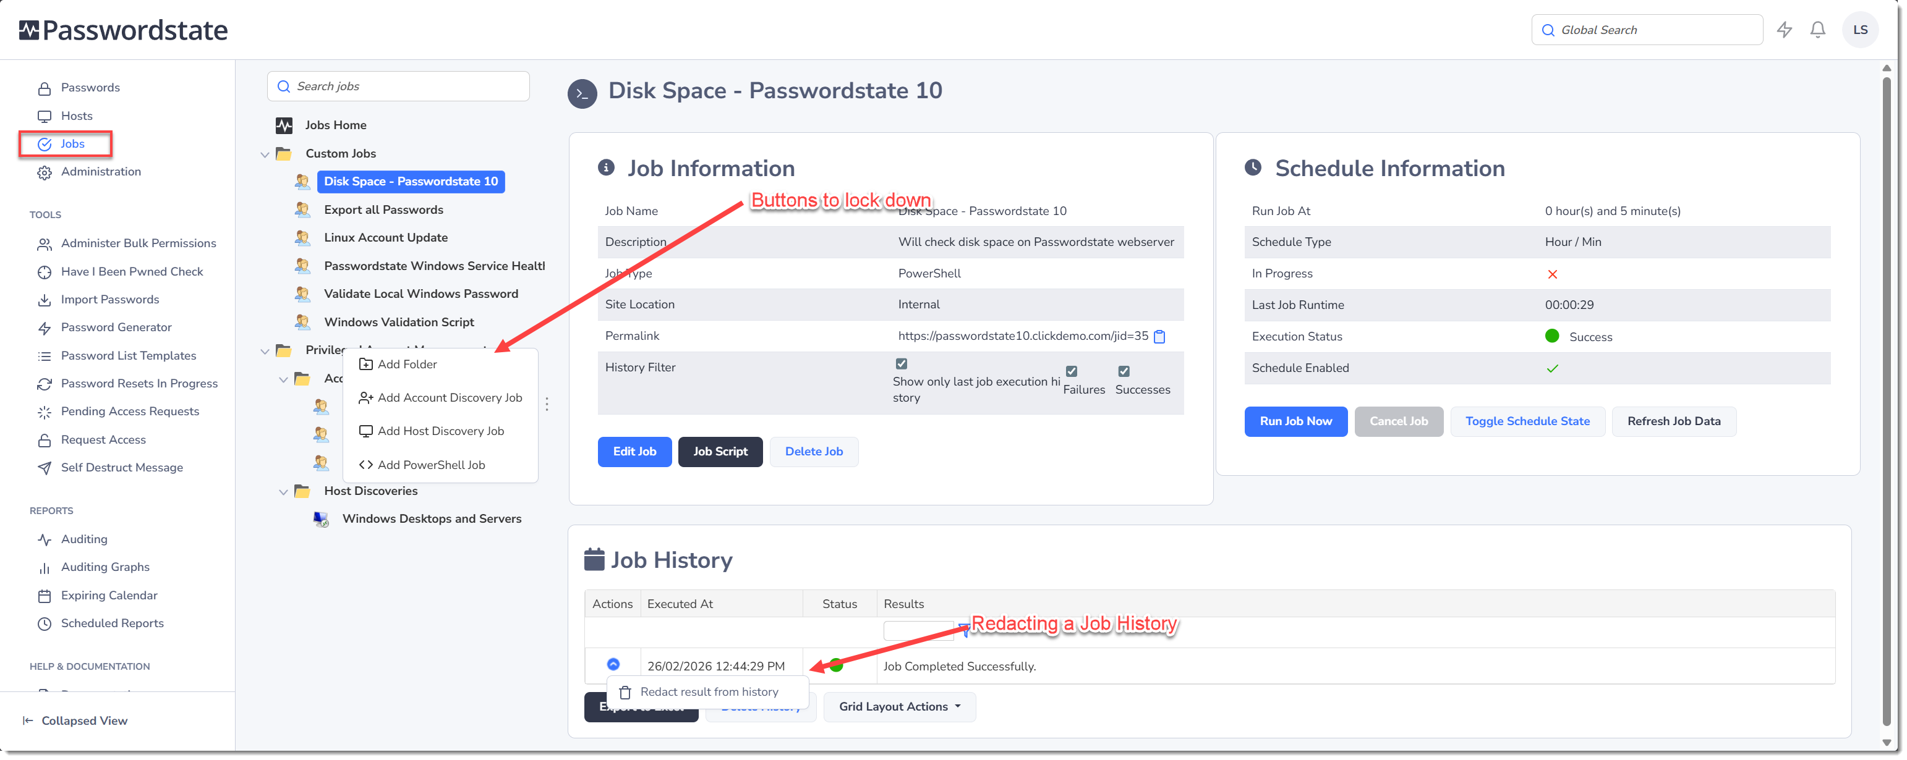
Task: Toggle Show only last job execution history checkbox
Action: click(x=902, y=364)
